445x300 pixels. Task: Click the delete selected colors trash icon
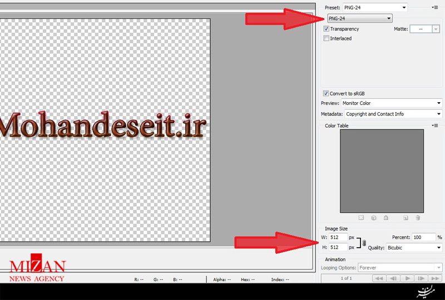[x=418, y=218]
